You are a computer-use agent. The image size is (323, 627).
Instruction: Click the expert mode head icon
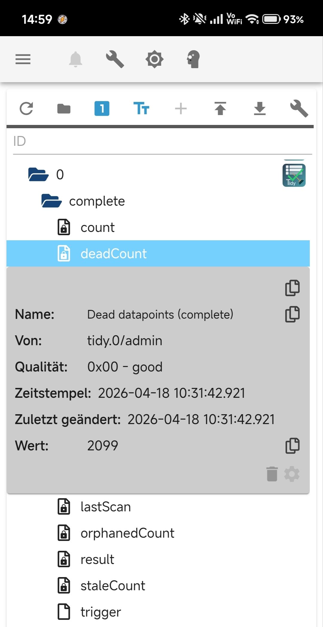[x=193, y=59]
